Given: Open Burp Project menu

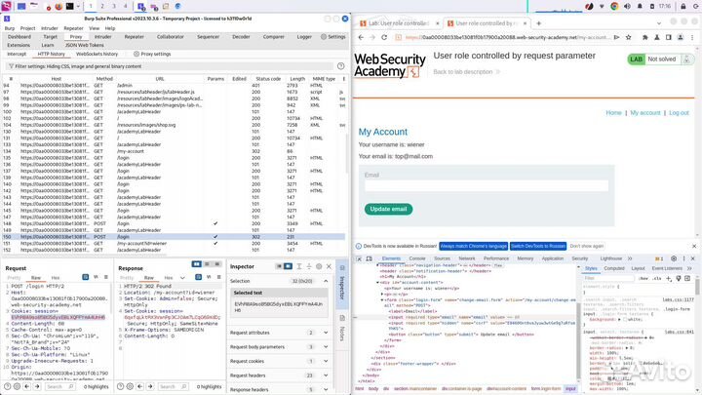Looking at the screenshot, I should pyautogui.click(x=27, y=28).
